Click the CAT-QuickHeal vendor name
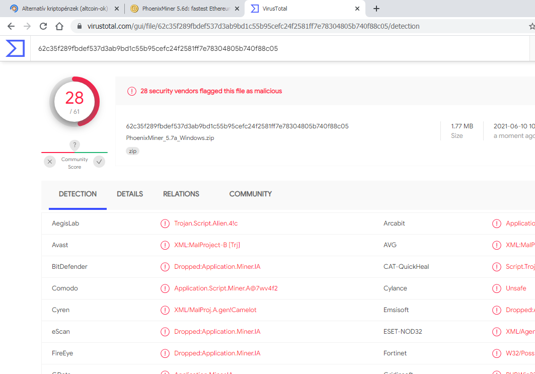 coord(406,266)
